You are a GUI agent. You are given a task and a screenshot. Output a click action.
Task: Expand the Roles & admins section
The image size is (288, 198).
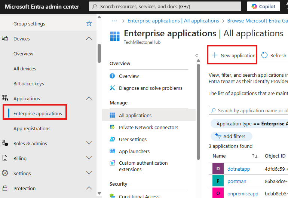point(89,143)
